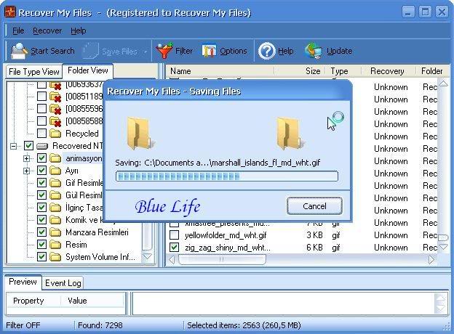Click deleted folder icon for [00855596
The height and width of the screenshot is (334, 454).
pyautogui.click(x=55, y=109)
